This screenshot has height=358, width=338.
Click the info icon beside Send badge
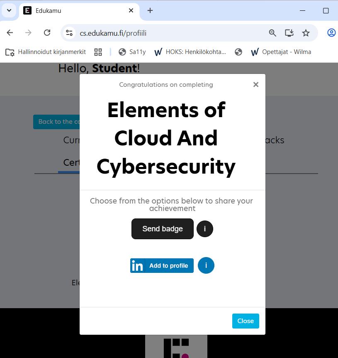tap(204, 229)
